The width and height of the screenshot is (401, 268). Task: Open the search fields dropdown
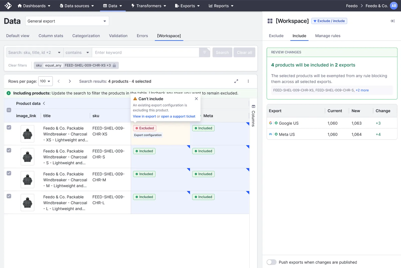tap(35, 52)
